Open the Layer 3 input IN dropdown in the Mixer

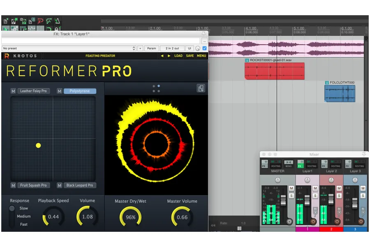pos(363,211)
